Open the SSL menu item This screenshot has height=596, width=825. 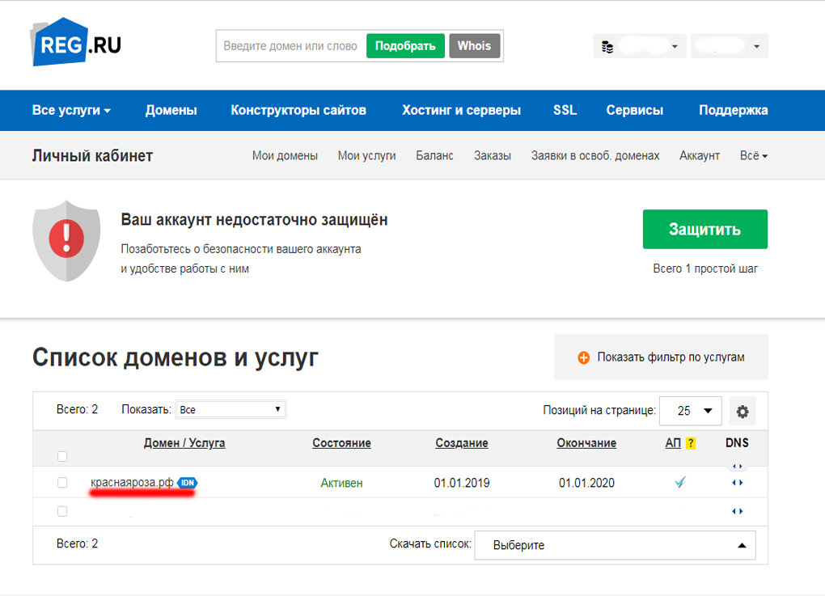(565, 111)
